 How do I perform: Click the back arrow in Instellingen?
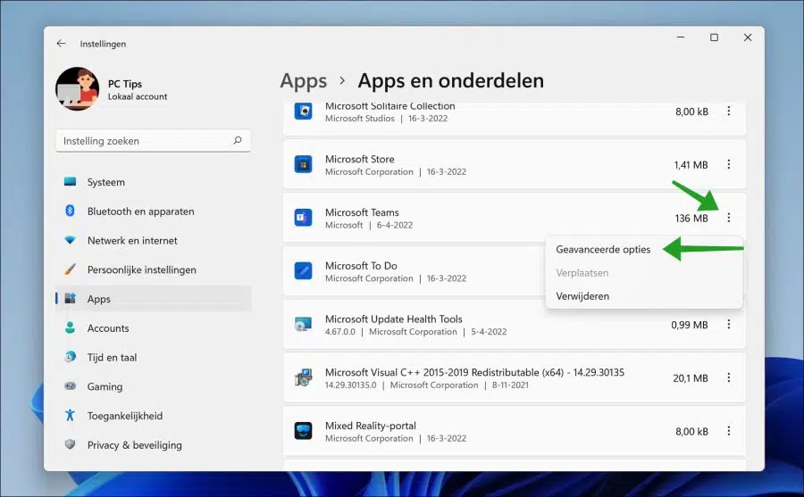pyautogui.click(x=61, y=44)
